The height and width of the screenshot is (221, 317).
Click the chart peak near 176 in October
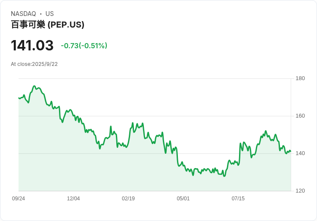point(34,86)
